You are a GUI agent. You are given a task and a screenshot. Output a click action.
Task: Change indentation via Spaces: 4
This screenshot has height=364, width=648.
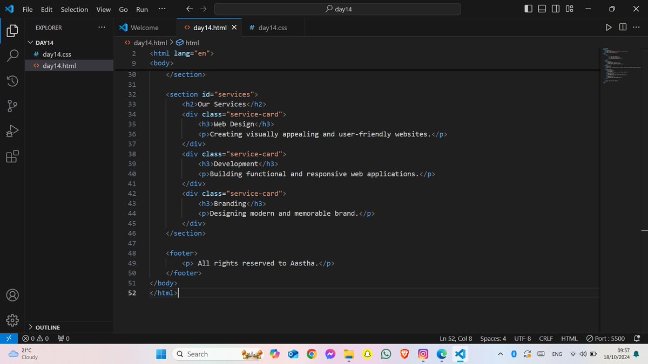(x=493, y=339)
